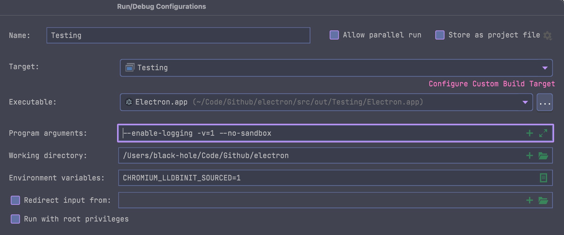
Task: Enable the Allow parallel run checkbox
Action: click(334, 35)
